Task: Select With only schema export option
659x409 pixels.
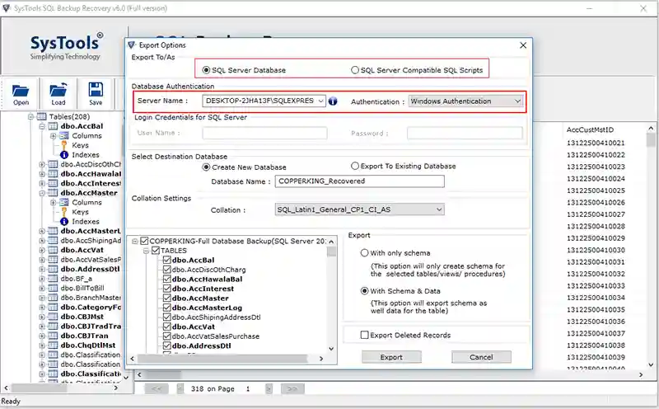Action: 364,253
